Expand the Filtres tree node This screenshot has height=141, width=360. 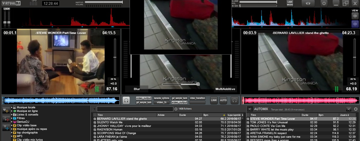click(12, 118)
